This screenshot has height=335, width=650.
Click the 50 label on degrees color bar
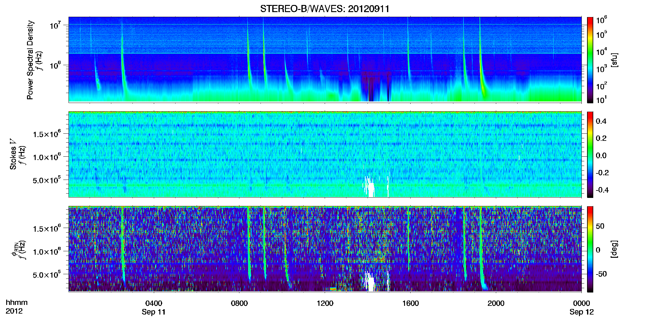[600, 226]
